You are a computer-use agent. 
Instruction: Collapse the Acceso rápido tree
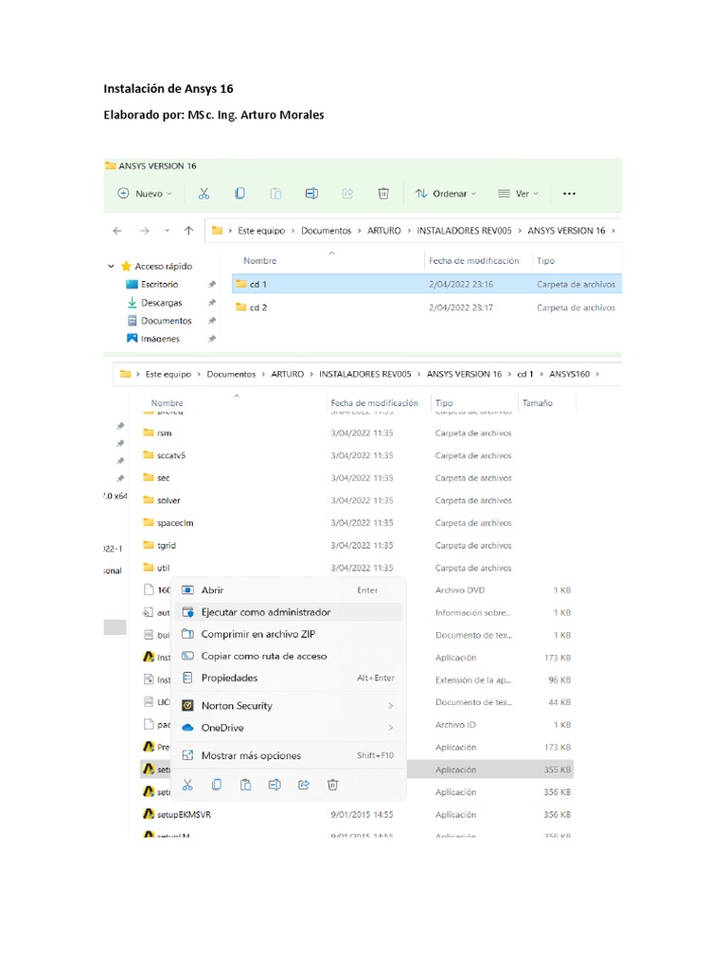[x=112, y=266]
